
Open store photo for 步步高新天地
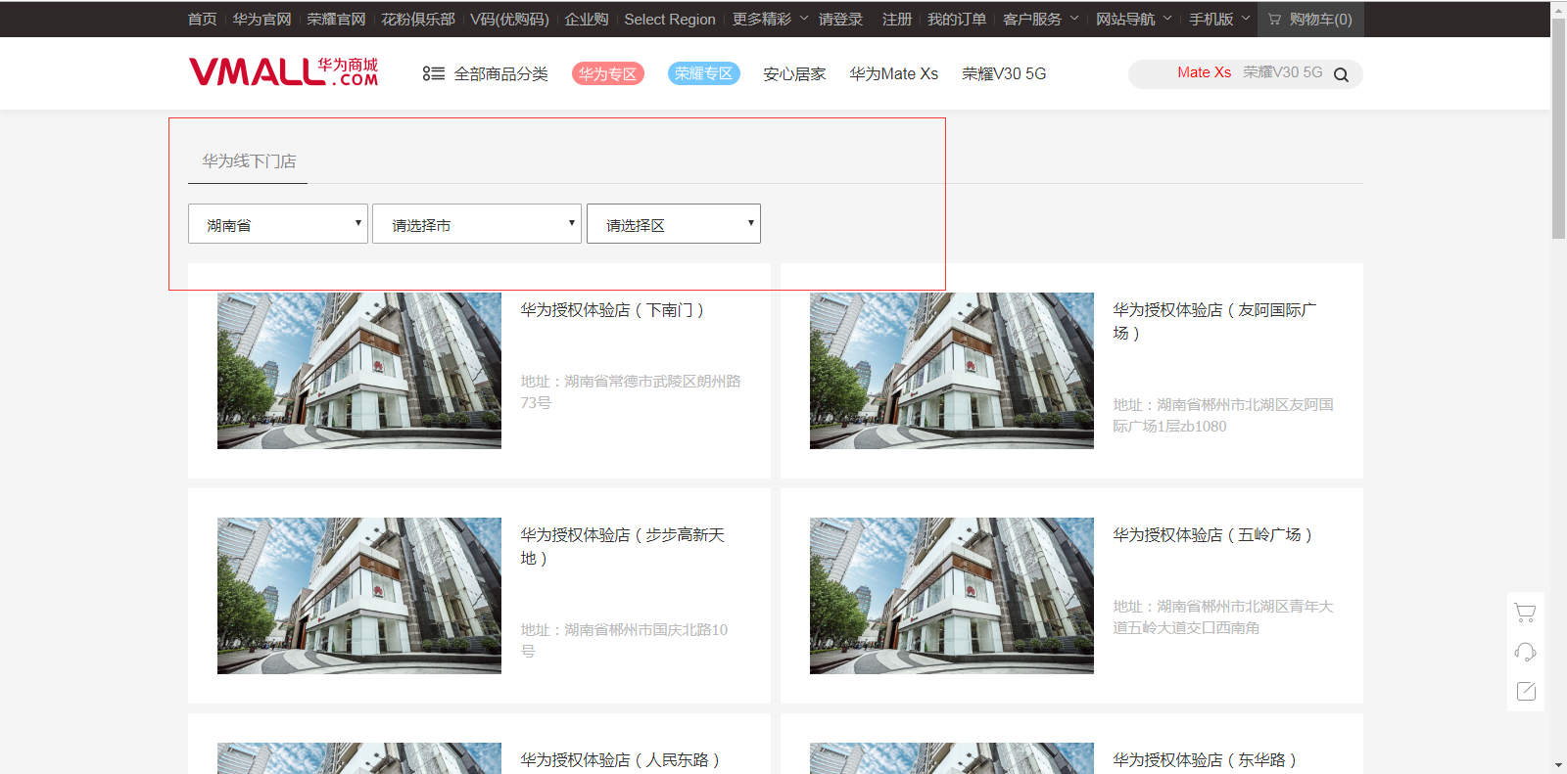(x=359, y=596)
